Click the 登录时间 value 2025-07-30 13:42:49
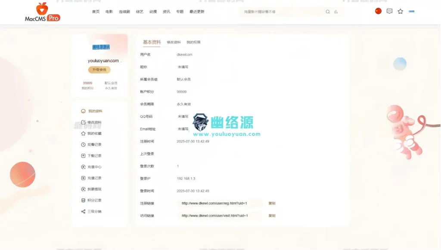The image size is (441, 250). point(193,191)
